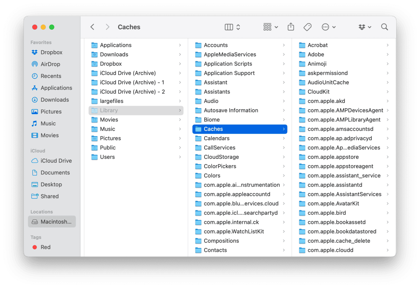Select iCloud Drive (Archive) - 1 folder
The image size is (420, 288).
(x=136, y=83)
